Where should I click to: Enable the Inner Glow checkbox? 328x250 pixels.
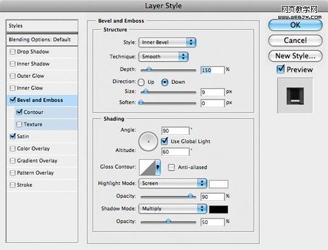pyautogui.click(x=13, y=88)
